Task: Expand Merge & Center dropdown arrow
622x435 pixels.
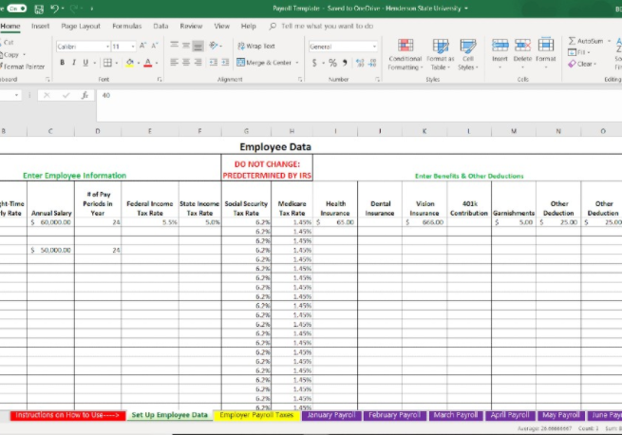Action: pyautogui.click(x=297, y=63)
